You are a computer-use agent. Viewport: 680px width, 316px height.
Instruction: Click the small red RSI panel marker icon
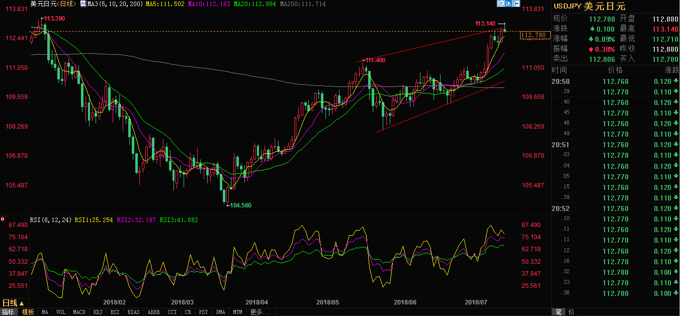tap(3, 219)
